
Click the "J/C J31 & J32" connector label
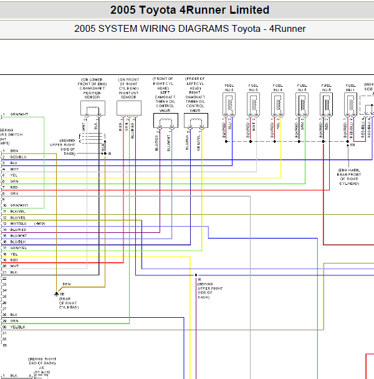(42, 370)
